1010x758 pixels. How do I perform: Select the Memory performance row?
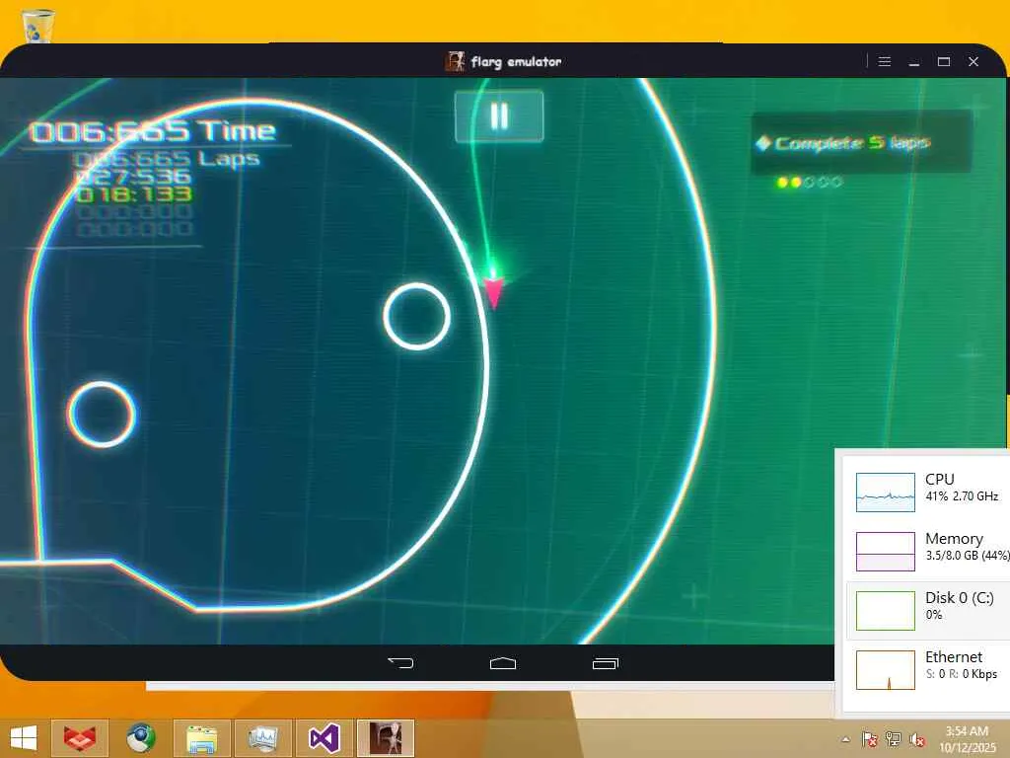pyautogui.click(x=927, y=551)
